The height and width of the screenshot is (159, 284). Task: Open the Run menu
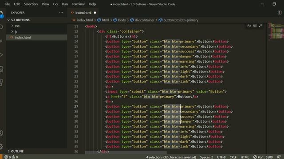point(64,4)
